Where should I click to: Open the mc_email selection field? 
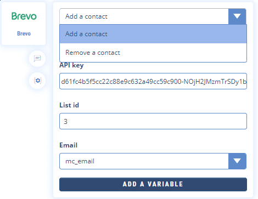153,161
